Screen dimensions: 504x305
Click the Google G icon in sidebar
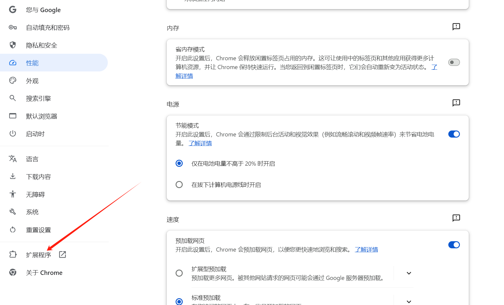pyautogui.click(x=13, y=10)
